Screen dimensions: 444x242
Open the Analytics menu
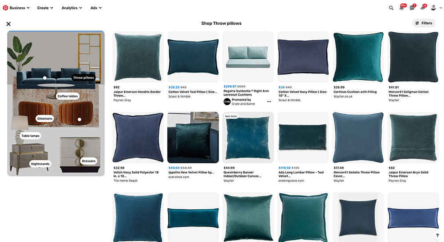pos(72,8)
